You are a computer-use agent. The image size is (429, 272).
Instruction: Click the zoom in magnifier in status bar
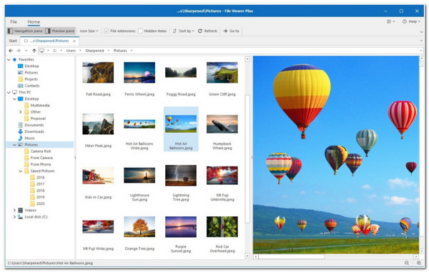419,263
